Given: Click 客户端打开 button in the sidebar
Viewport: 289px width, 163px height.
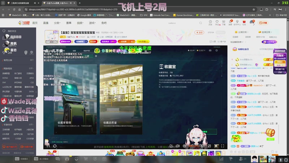Looking at the screenshot, I should [10, 147].
